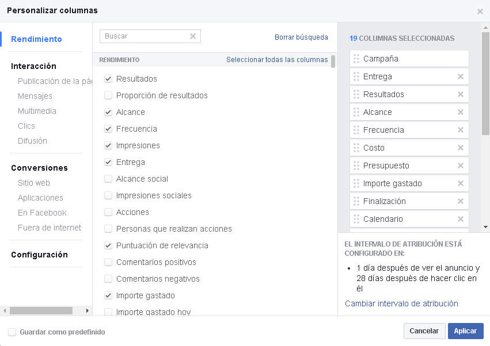The width and height of the screenshot is (490, 346).
Task: Toggle Puntuación de relevancia checkbox
Action: tap(108, 245)
